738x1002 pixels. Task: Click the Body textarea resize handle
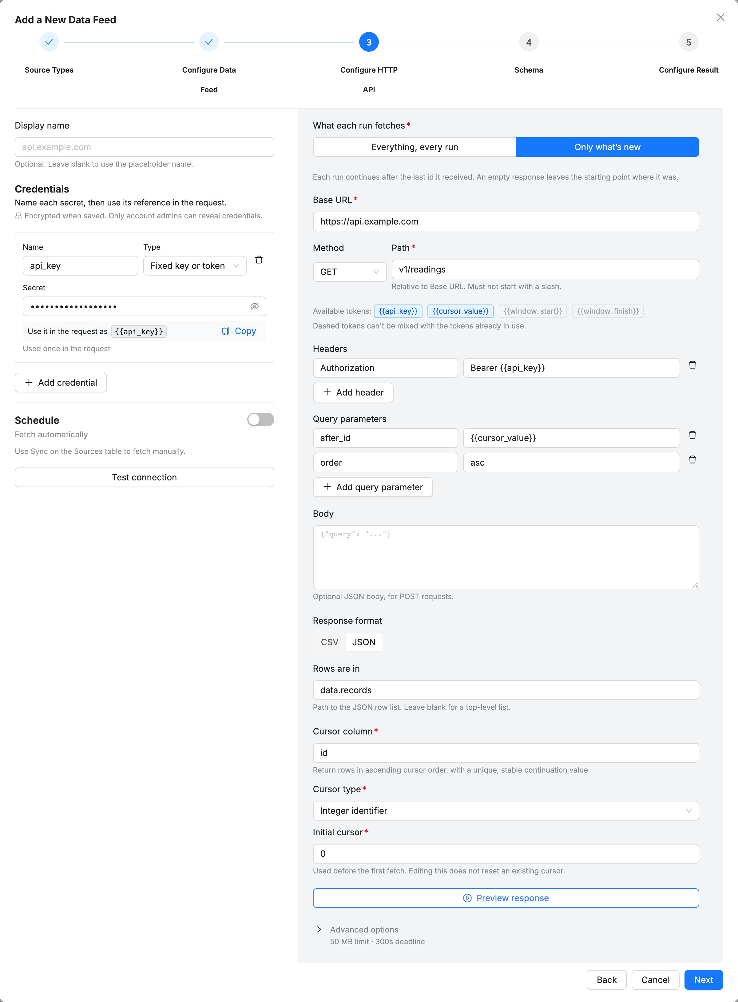coord(695,585)
